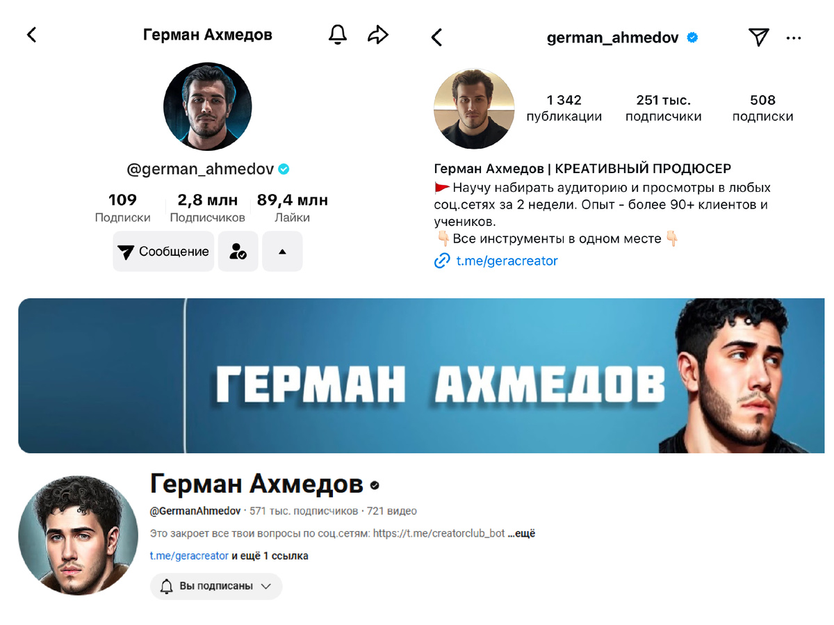
Task: Click the Сообщение button
Action: point(163,252)
